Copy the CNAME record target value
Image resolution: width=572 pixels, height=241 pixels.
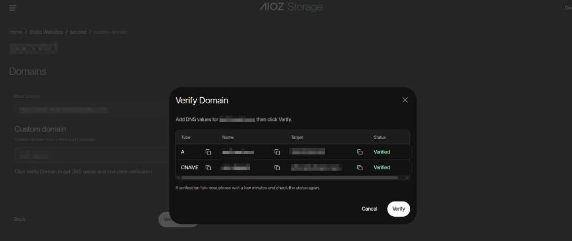(x=360, y=168)
